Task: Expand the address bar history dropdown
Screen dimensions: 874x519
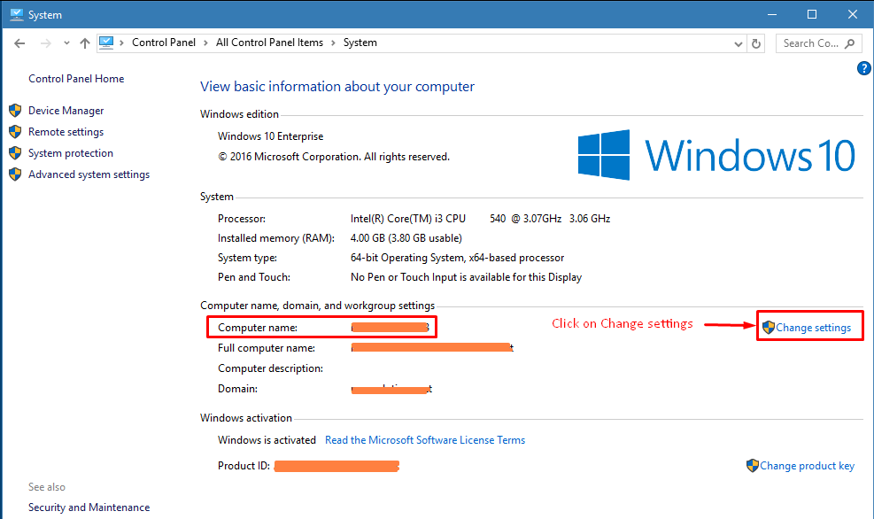Action: (x=739, y=43)
